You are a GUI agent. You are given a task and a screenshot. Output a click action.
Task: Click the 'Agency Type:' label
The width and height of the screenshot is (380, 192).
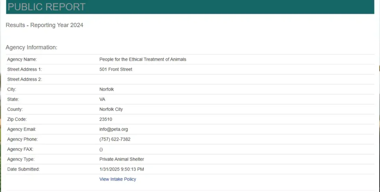[x=21, y=159]
